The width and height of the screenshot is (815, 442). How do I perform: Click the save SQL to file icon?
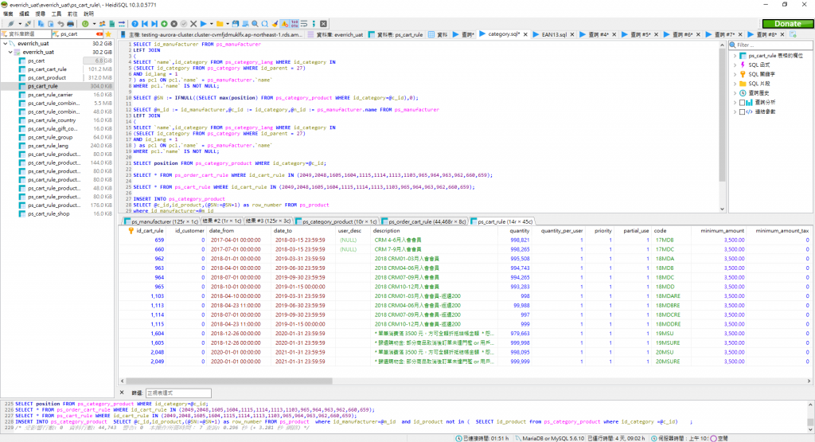click(x=236, y=24)
